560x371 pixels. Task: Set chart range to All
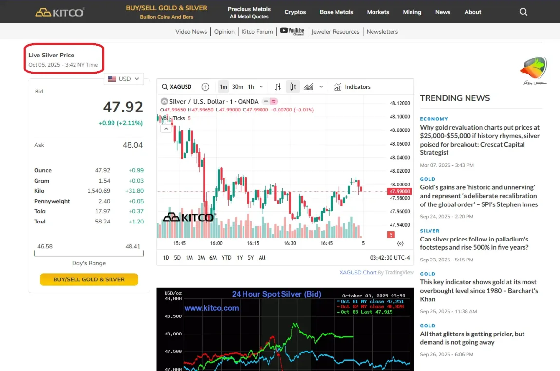click(262, 258)
